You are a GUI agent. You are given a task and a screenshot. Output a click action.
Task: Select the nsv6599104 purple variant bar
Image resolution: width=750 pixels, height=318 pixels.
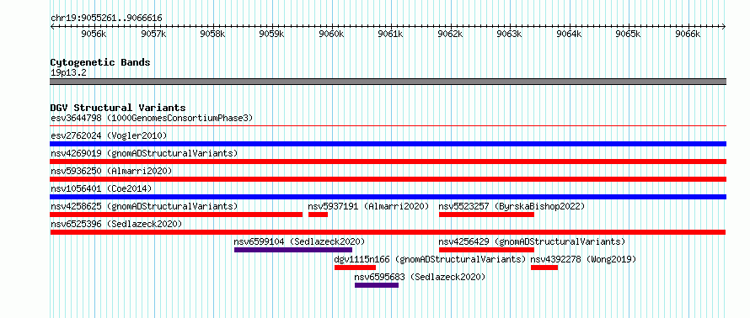[293, 250]
